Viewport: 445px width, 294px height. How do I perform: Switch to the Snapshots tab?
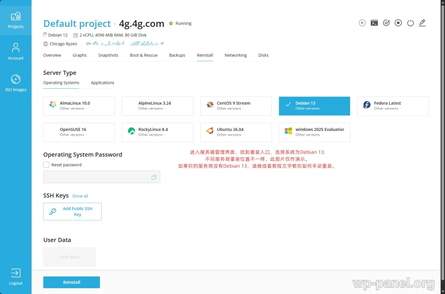pos(108,55)
